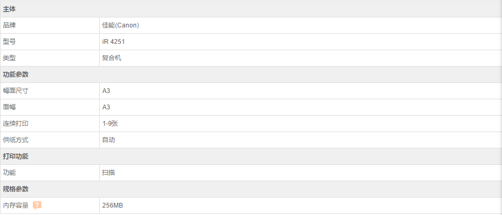Click the 幅面尺寸 label cell
Screen dimensions: 502x215
(x=16, y=91)
